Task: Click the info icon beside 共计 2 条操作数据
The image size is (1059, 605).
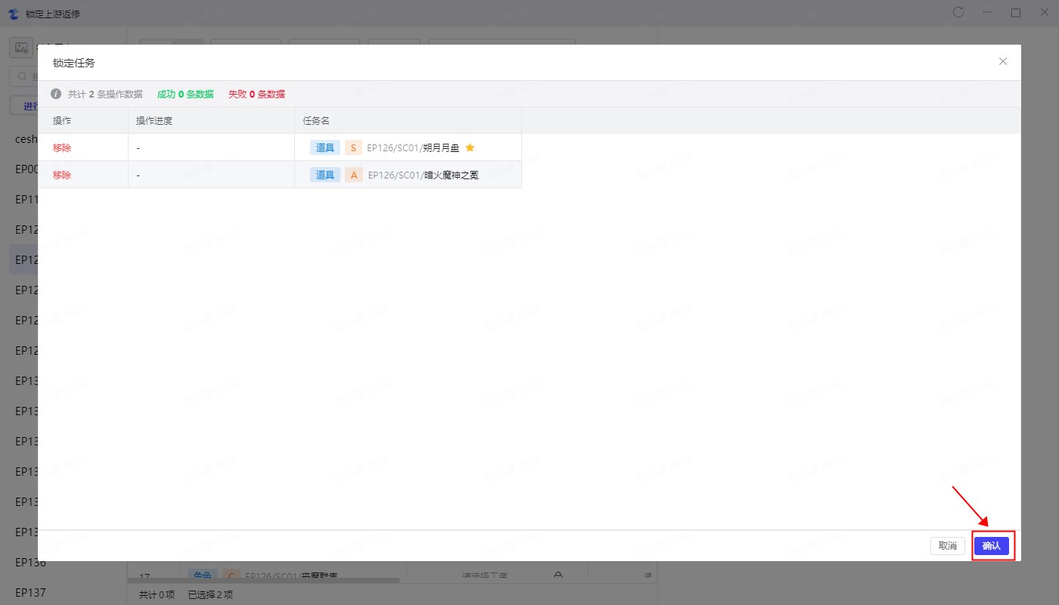Action: pos(56,95)
